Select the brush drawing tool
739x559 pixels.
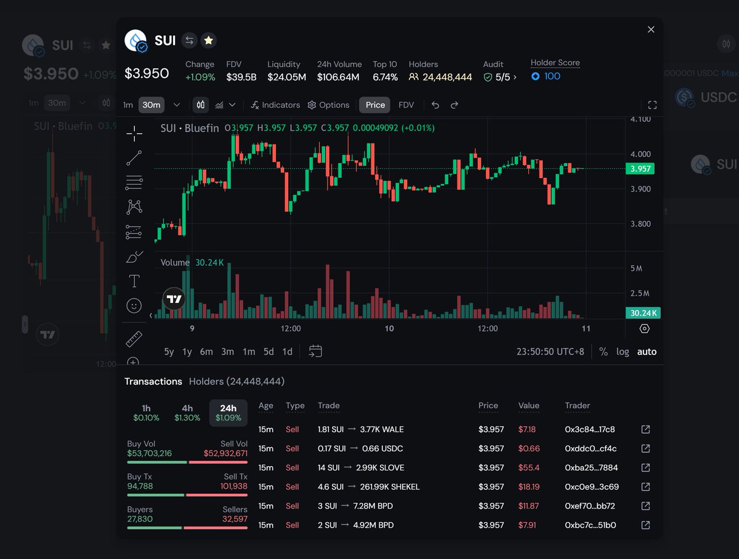point(134,257)
